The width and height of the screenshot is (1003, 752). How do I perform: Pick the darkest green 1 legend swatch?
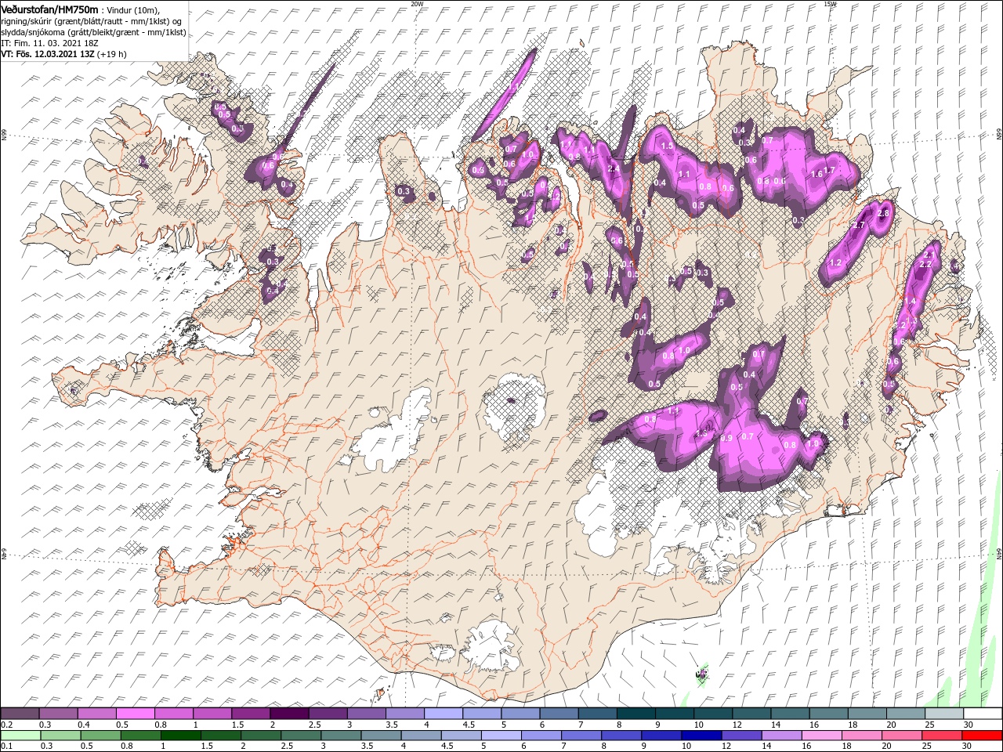tap(181, 735)
